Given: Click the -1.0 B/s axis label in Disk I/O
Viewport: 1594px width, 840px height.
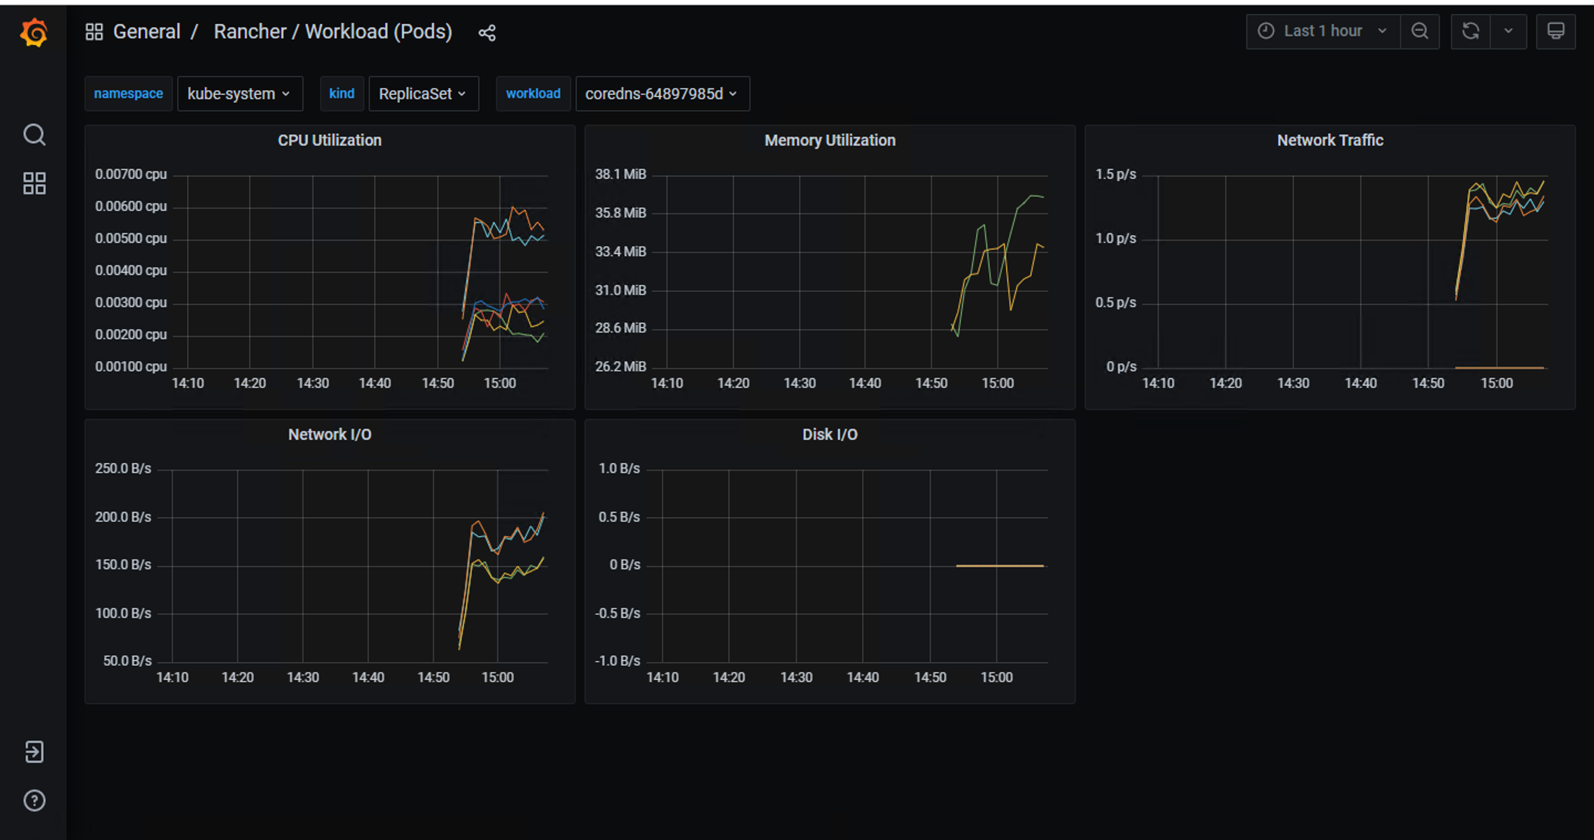Looking at the screenshot, I should (618, 661).
